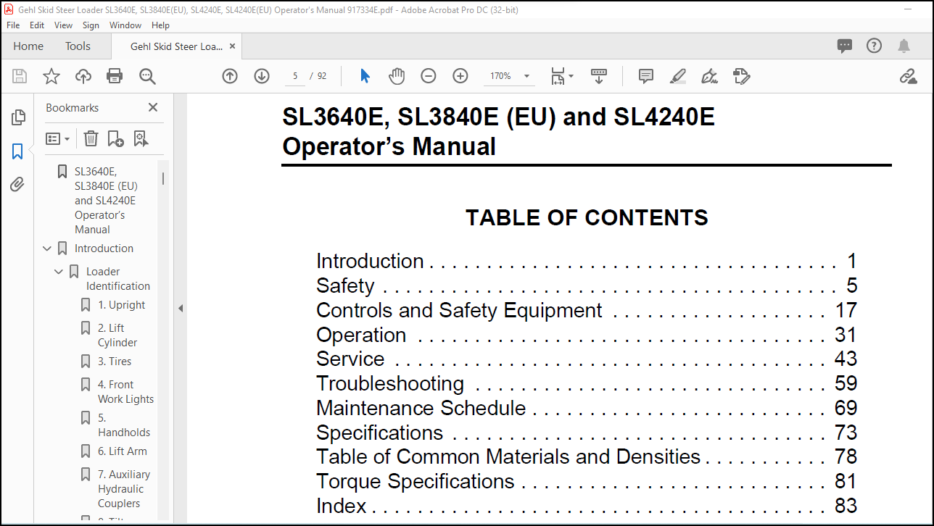Zoom in with the plus icon
Screen dimensions: 934x526
[x=460, y=76]
